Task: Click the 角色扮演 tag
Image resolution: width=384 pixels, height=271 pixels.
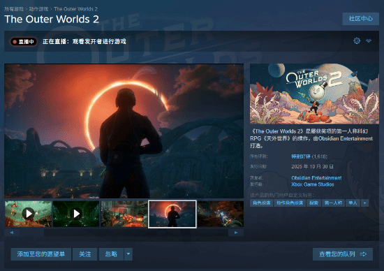Action: click(261, 203)
